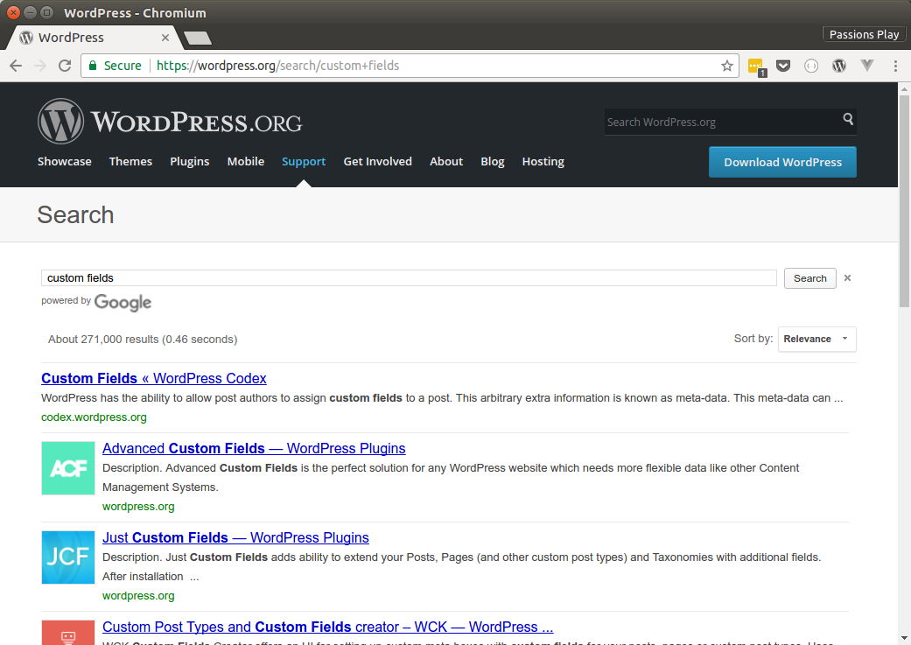Click the codex.wordpress.org green URL

click(94, 417)
